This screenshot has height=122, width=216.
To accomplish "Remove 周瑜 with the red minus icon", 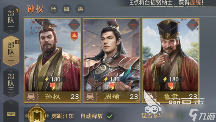I will tap(133, 25).
